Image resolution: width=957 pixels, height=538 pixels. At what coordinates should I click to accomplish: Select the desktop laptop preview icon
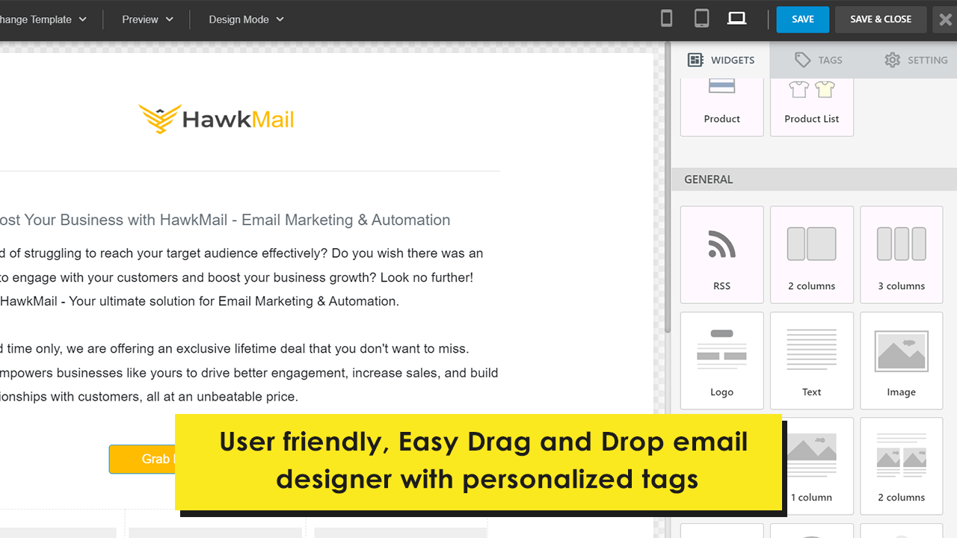pos(737,19)
